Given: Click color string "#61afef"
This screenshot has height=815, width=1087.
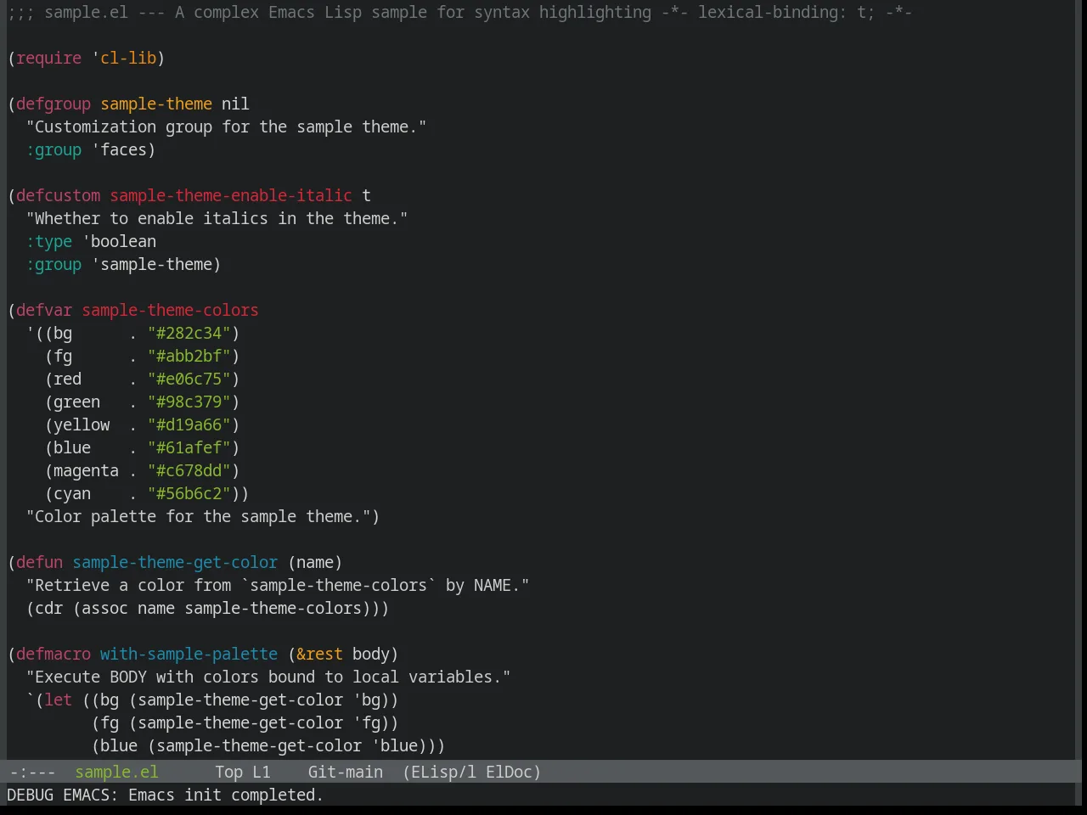Looking at the screenshot, I should pyautogui.click(x=189, y=447).
